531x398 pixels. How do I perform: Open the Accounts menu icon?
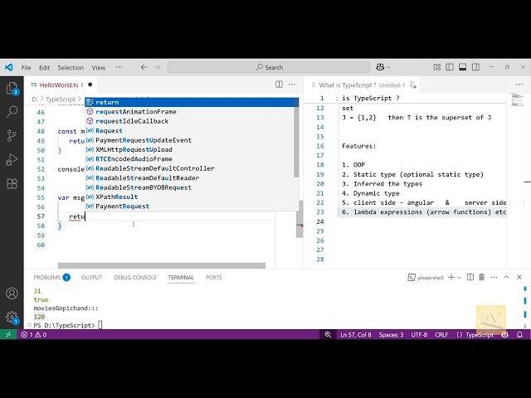point(12,293)
